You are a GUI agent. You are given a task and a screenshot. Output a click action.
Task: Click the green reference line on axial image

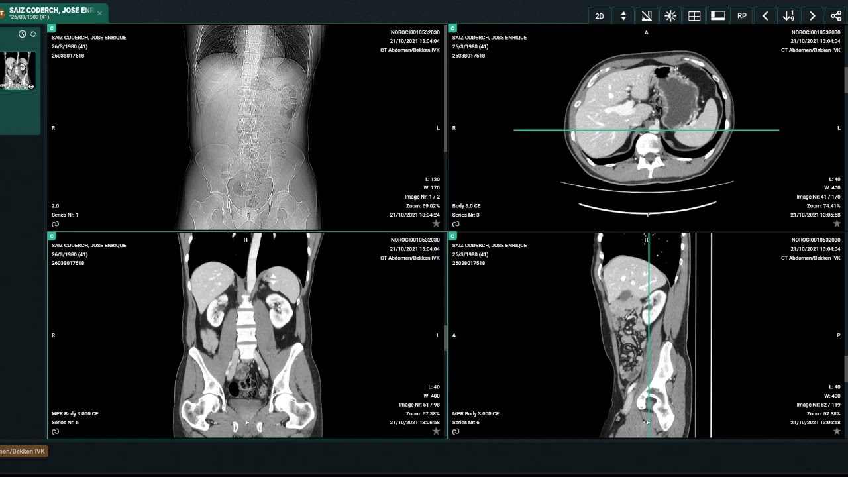click(646, 130)
